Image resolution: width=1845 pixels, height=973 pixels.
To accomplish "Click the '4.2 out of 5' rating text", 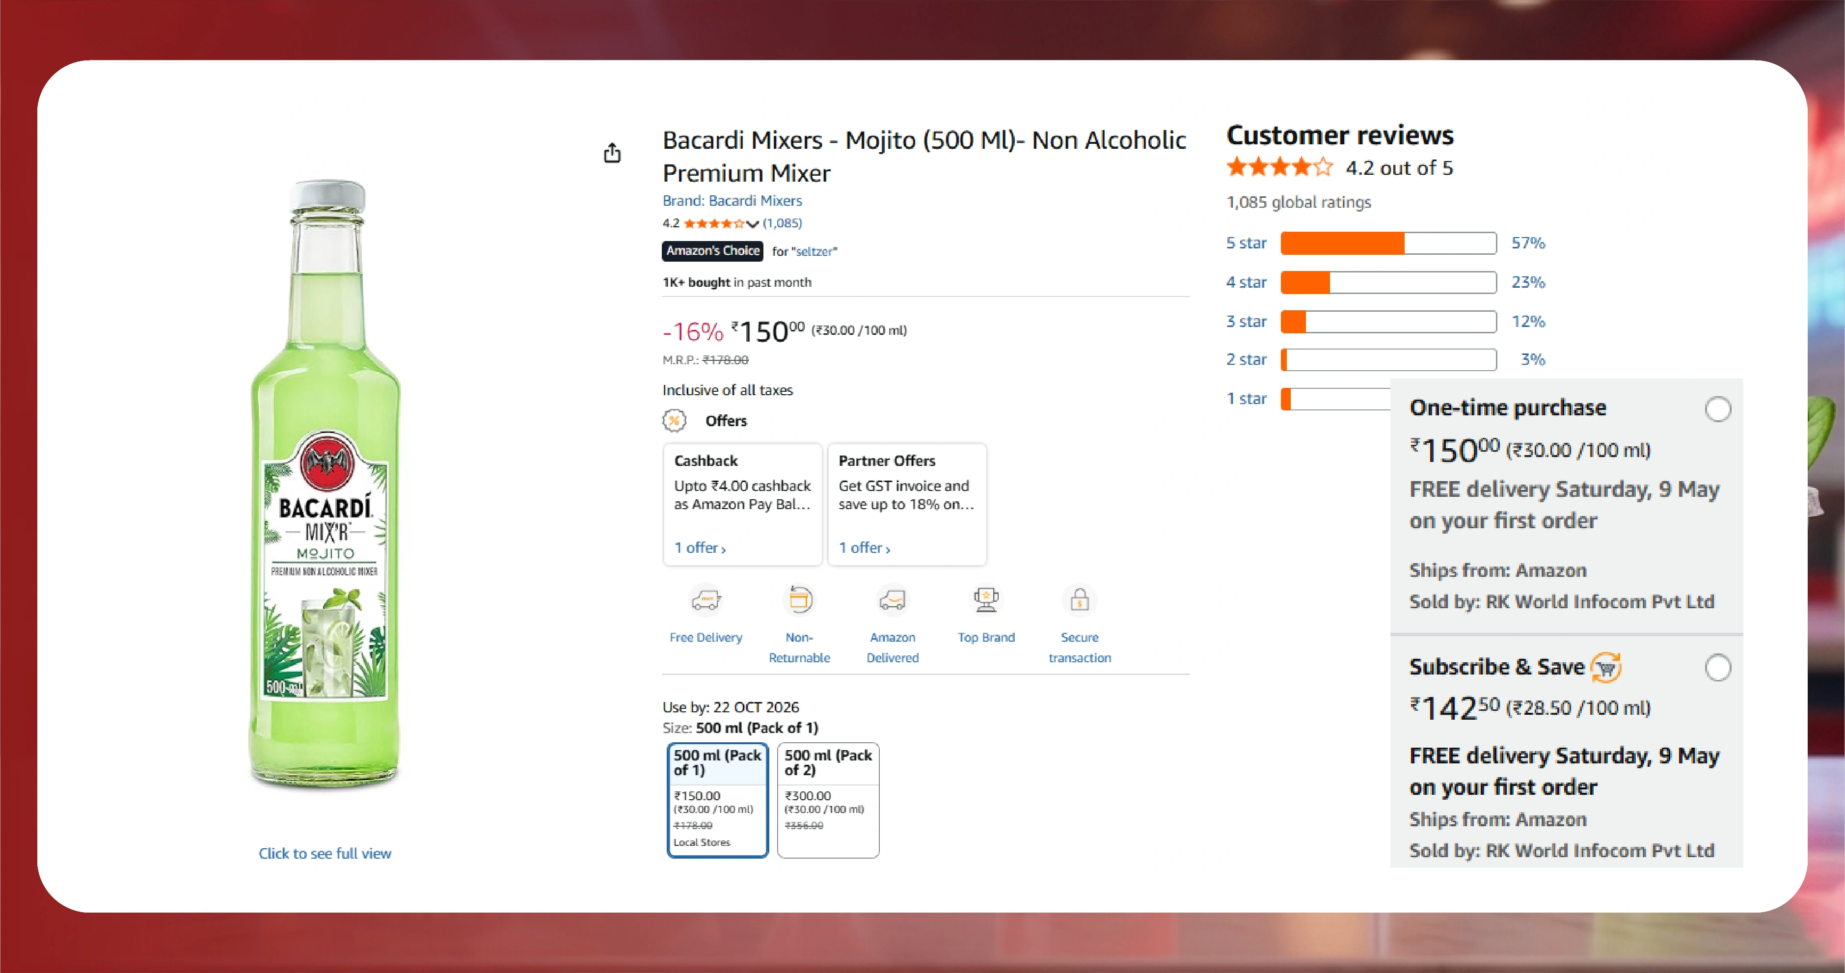I will point(1399,167).
